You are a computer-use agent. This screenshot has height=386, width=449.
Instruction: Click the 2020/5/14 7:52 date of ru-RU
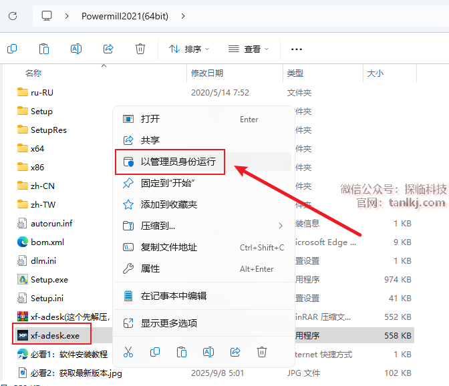[x=220, y=93]
